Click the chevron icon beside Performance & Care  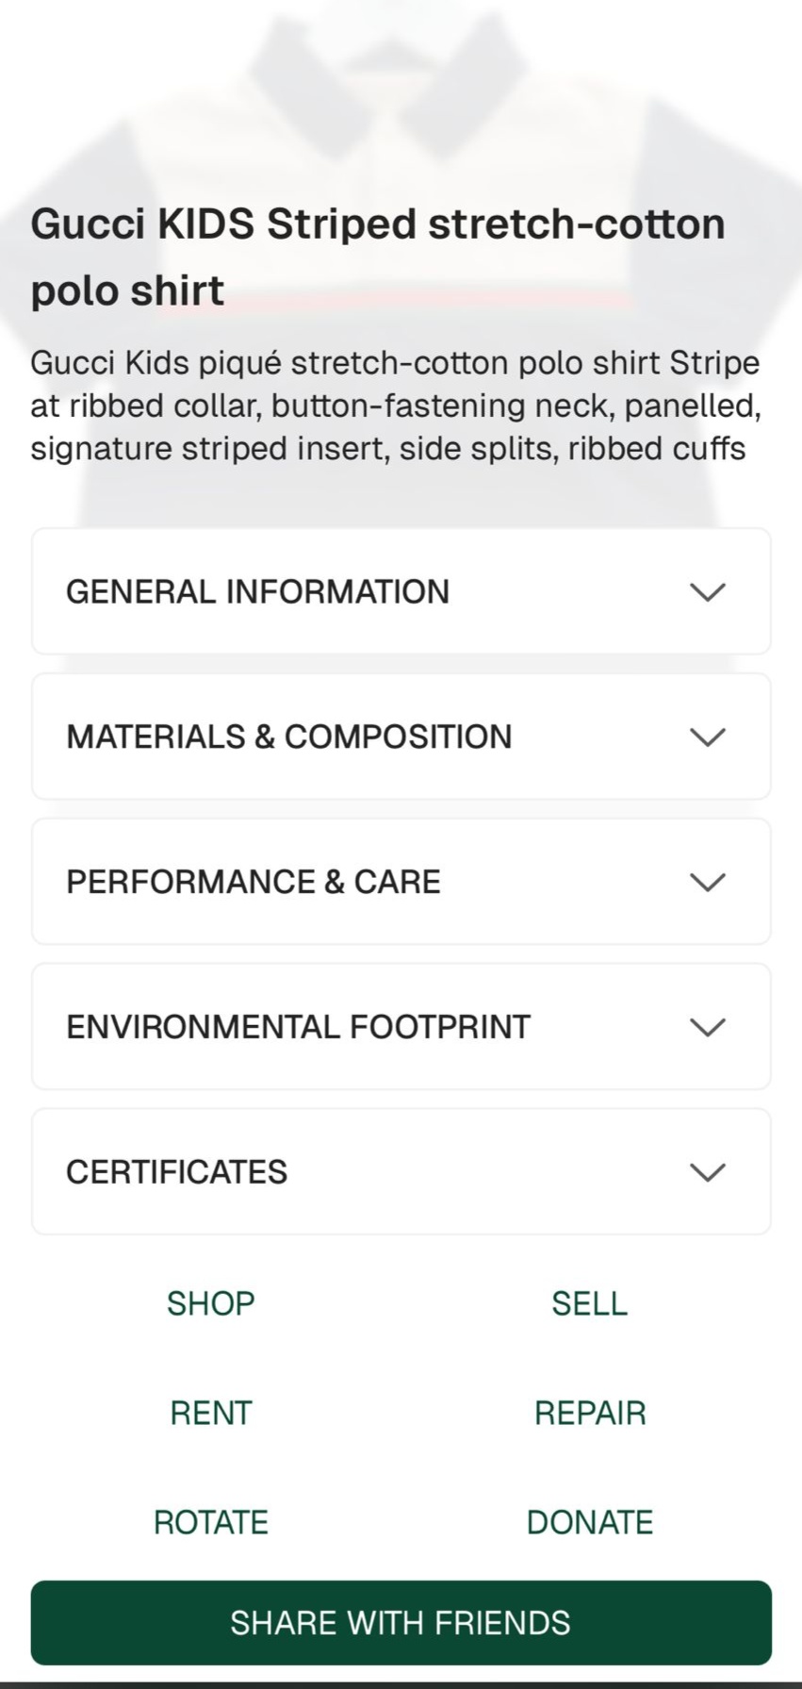click(x=707, y=882)
